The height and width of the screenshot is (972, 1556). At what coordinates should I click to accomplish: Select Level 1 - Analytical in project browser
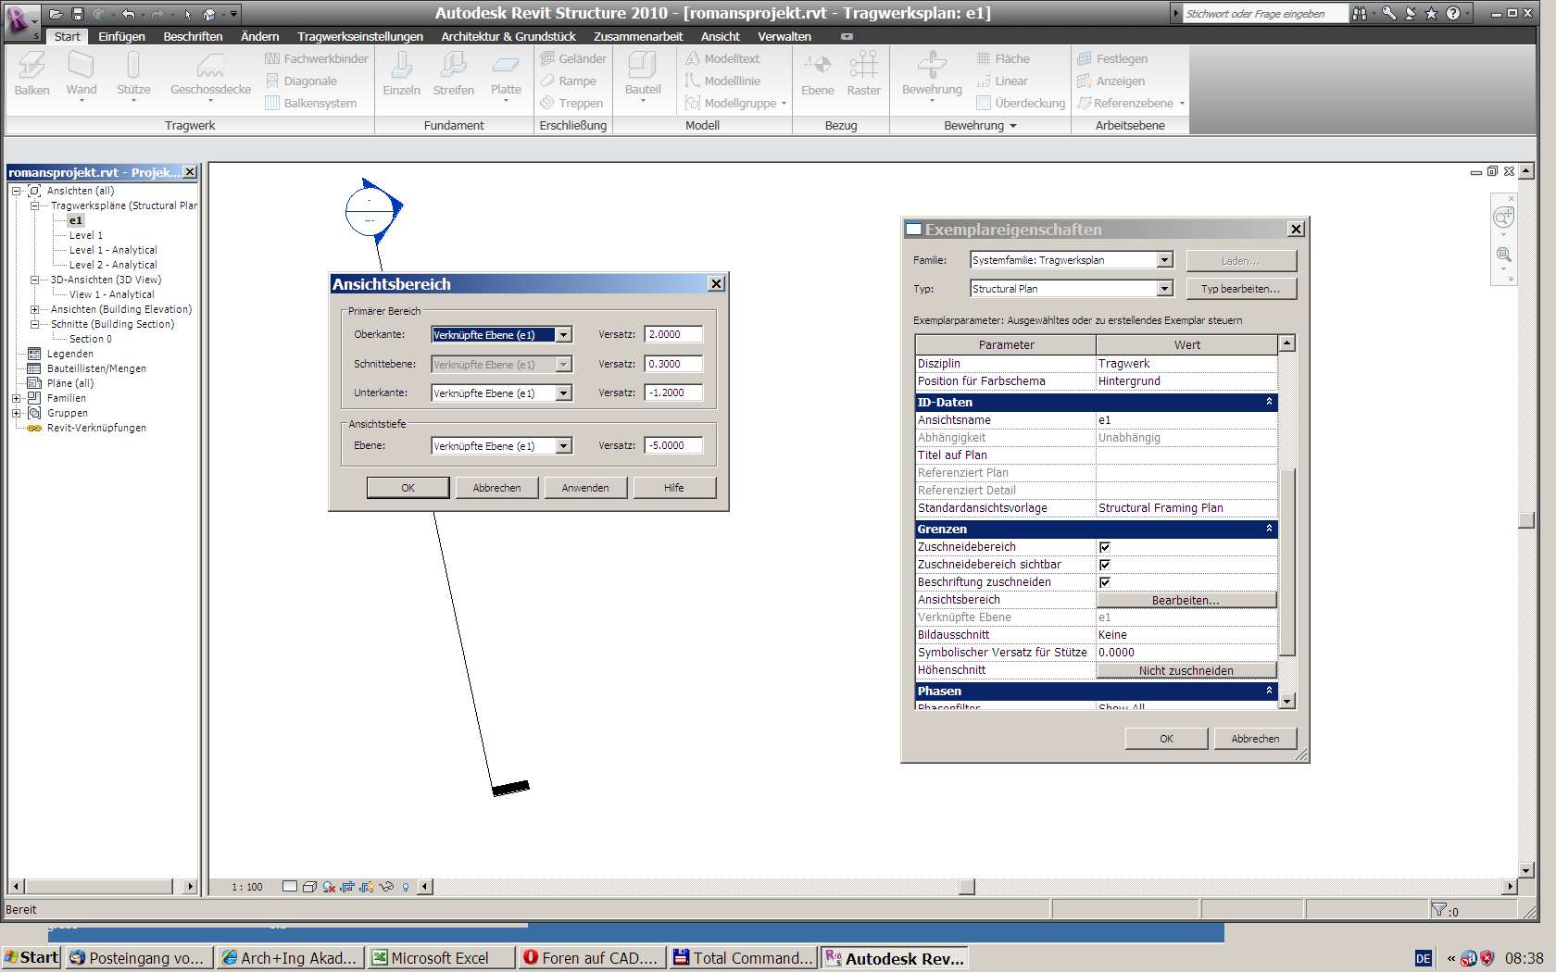(113, 250)
